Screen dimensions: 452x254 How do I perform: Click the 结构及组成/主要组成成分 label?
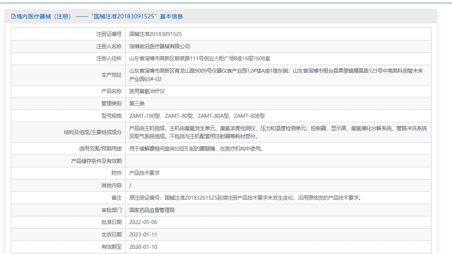[x=93, y=132]
